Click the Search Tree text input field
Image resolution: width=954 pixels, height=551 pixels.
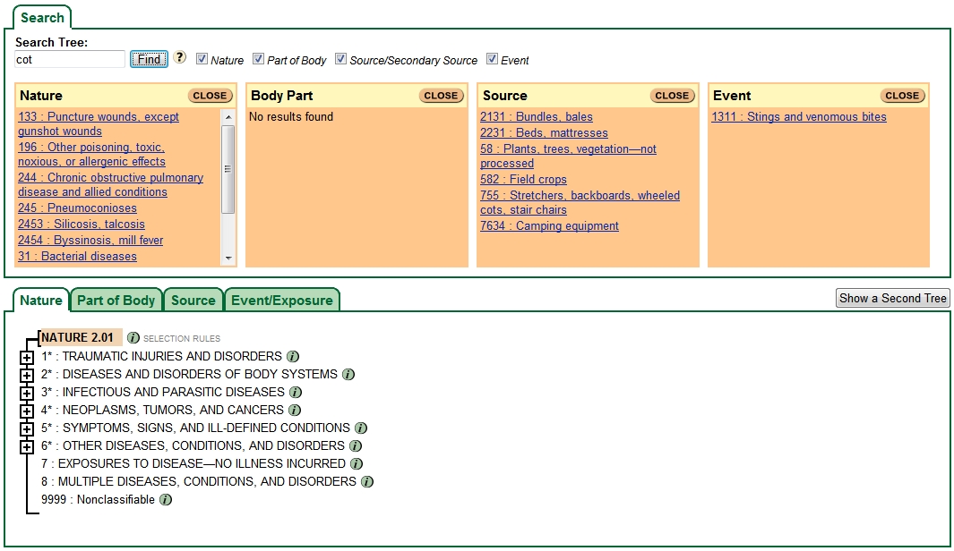(x=70, y=60)
